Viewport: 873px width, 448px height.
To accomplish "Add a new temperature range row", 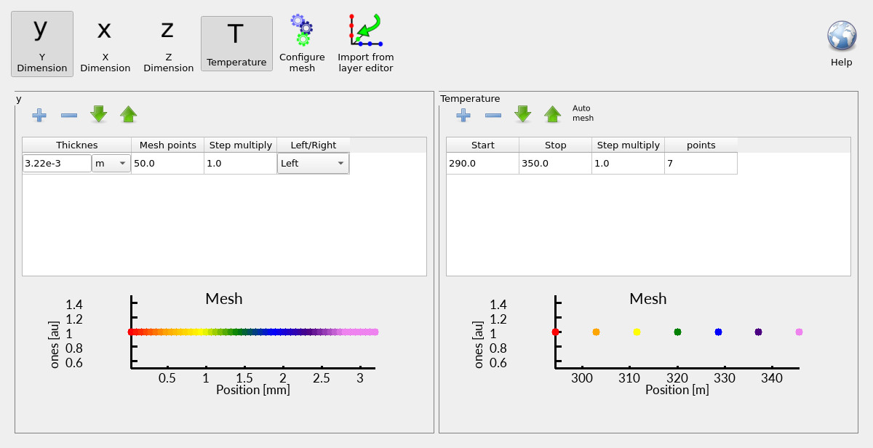I will 463,115.
